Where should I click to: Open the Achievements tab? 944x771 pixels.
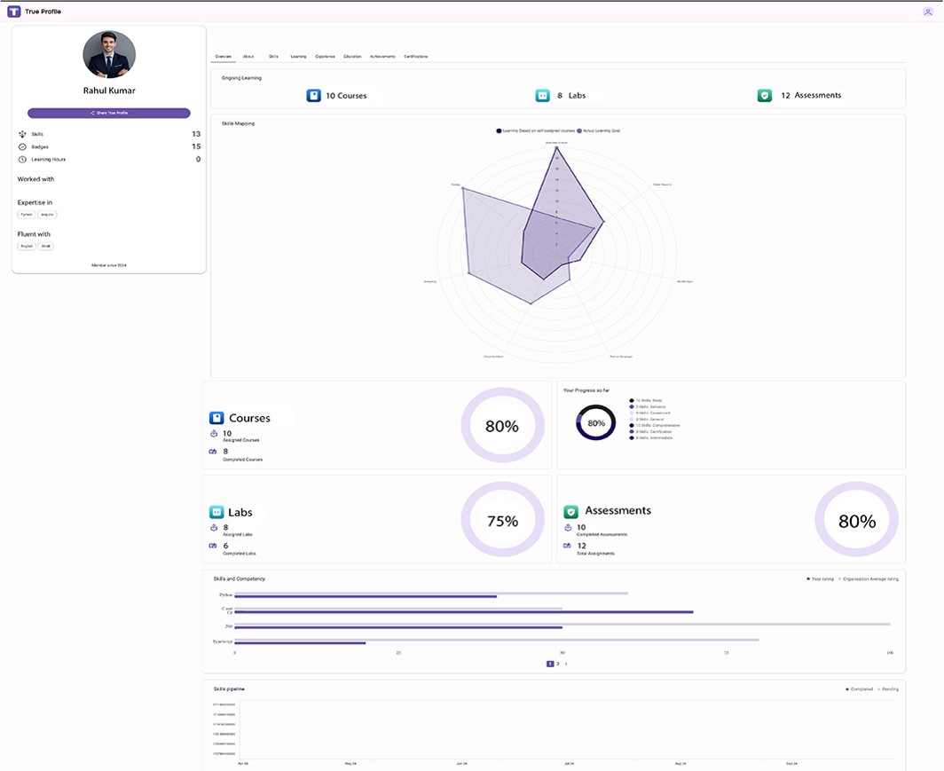(383, 57)
